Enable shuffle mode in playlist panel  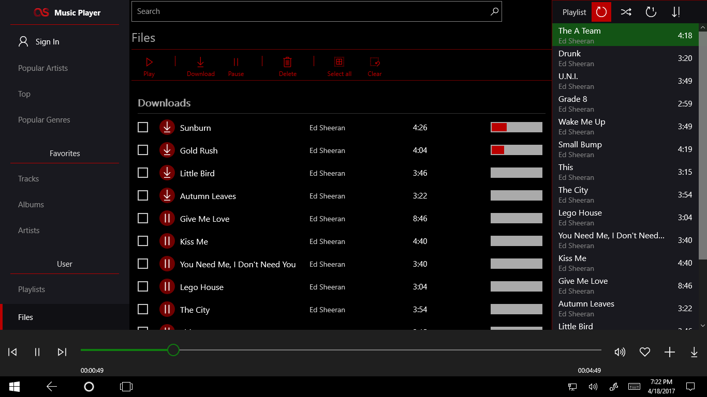[x=626, y=11]
